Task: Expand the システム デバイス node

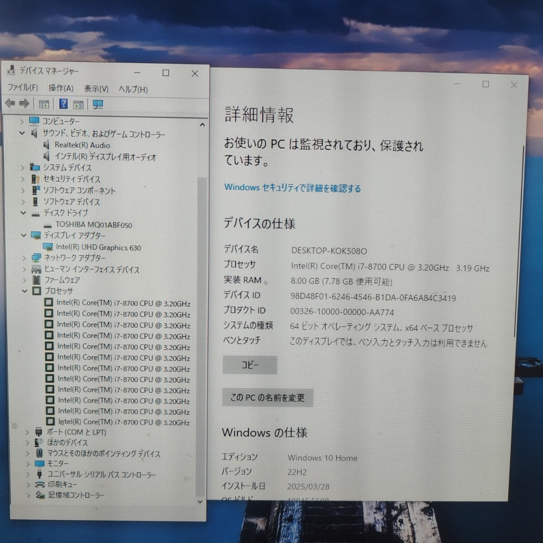Action: click(23, 167)
